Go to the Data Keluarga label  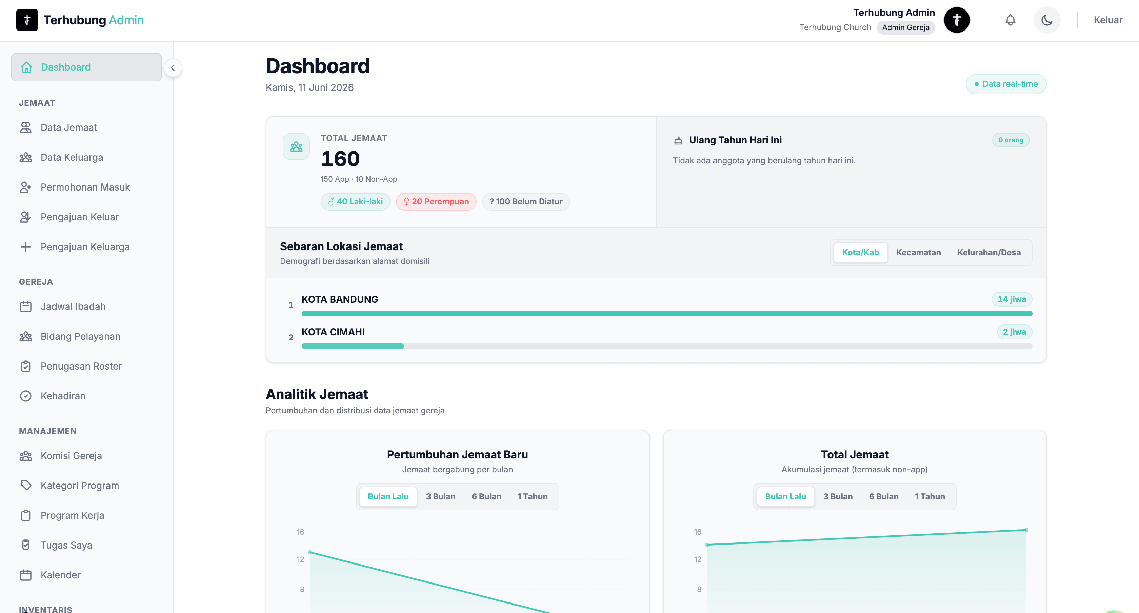pyautogui.click(x=72, y=157)
